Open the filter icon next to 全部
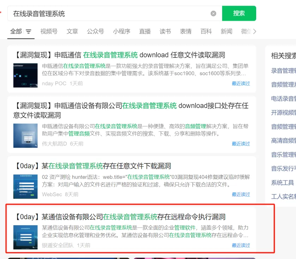The width and height of the screenshot is (296, 259). pyautogui.click(x=29, y=31)
